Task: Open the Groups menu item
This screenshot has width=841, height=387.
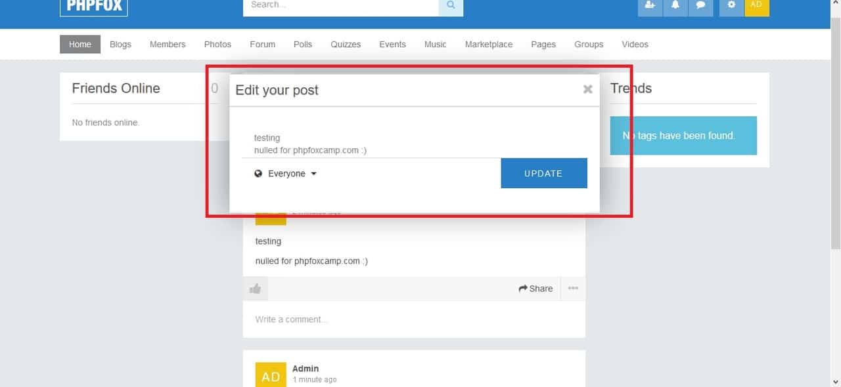Action: pyautogui.click(x=589, y=45)
